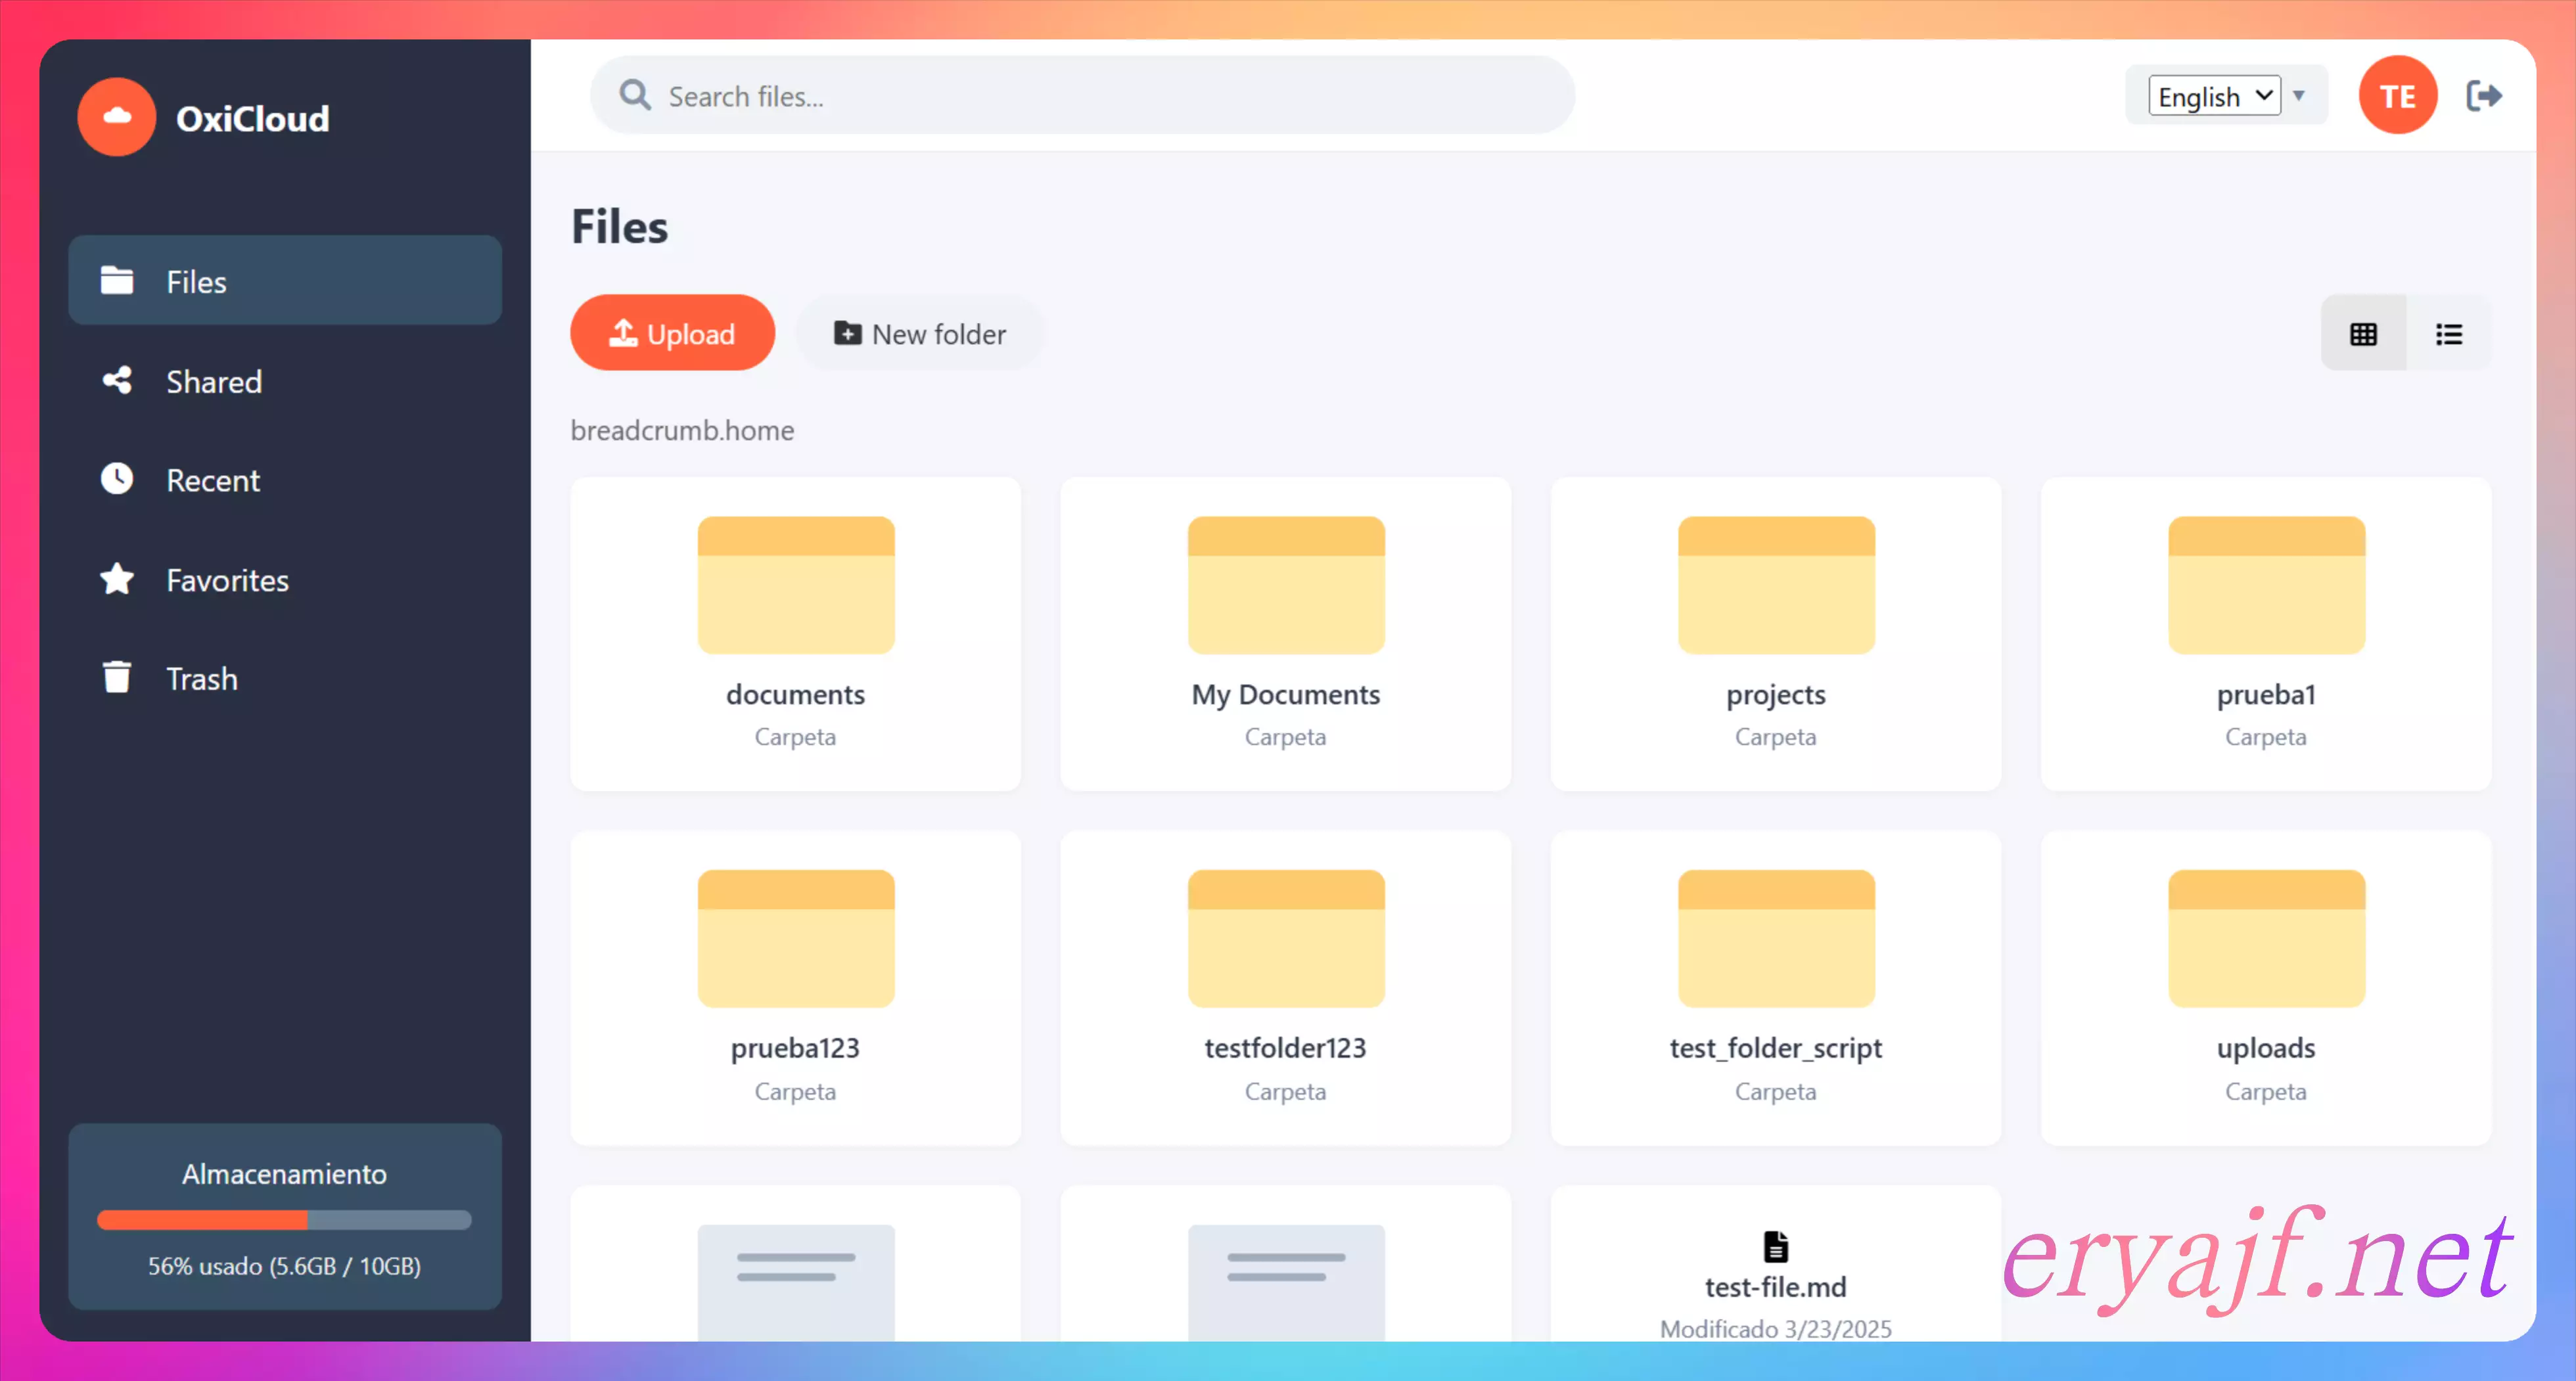Click the Files page heading

(619, 226)
